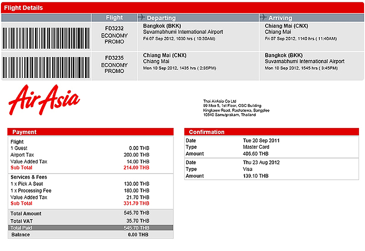
Task: Click the arriving airplane icon
Action: (x=263, y=17)
